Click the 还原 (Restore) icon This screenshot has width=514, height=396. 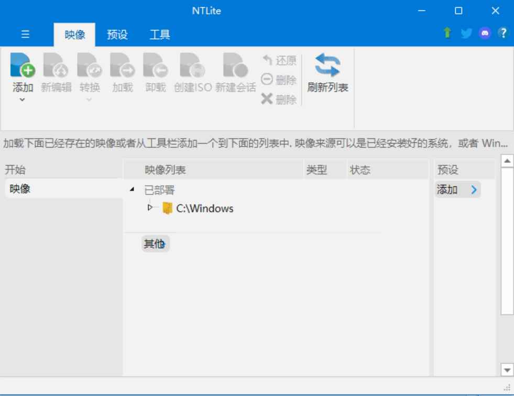pos(279,59)
